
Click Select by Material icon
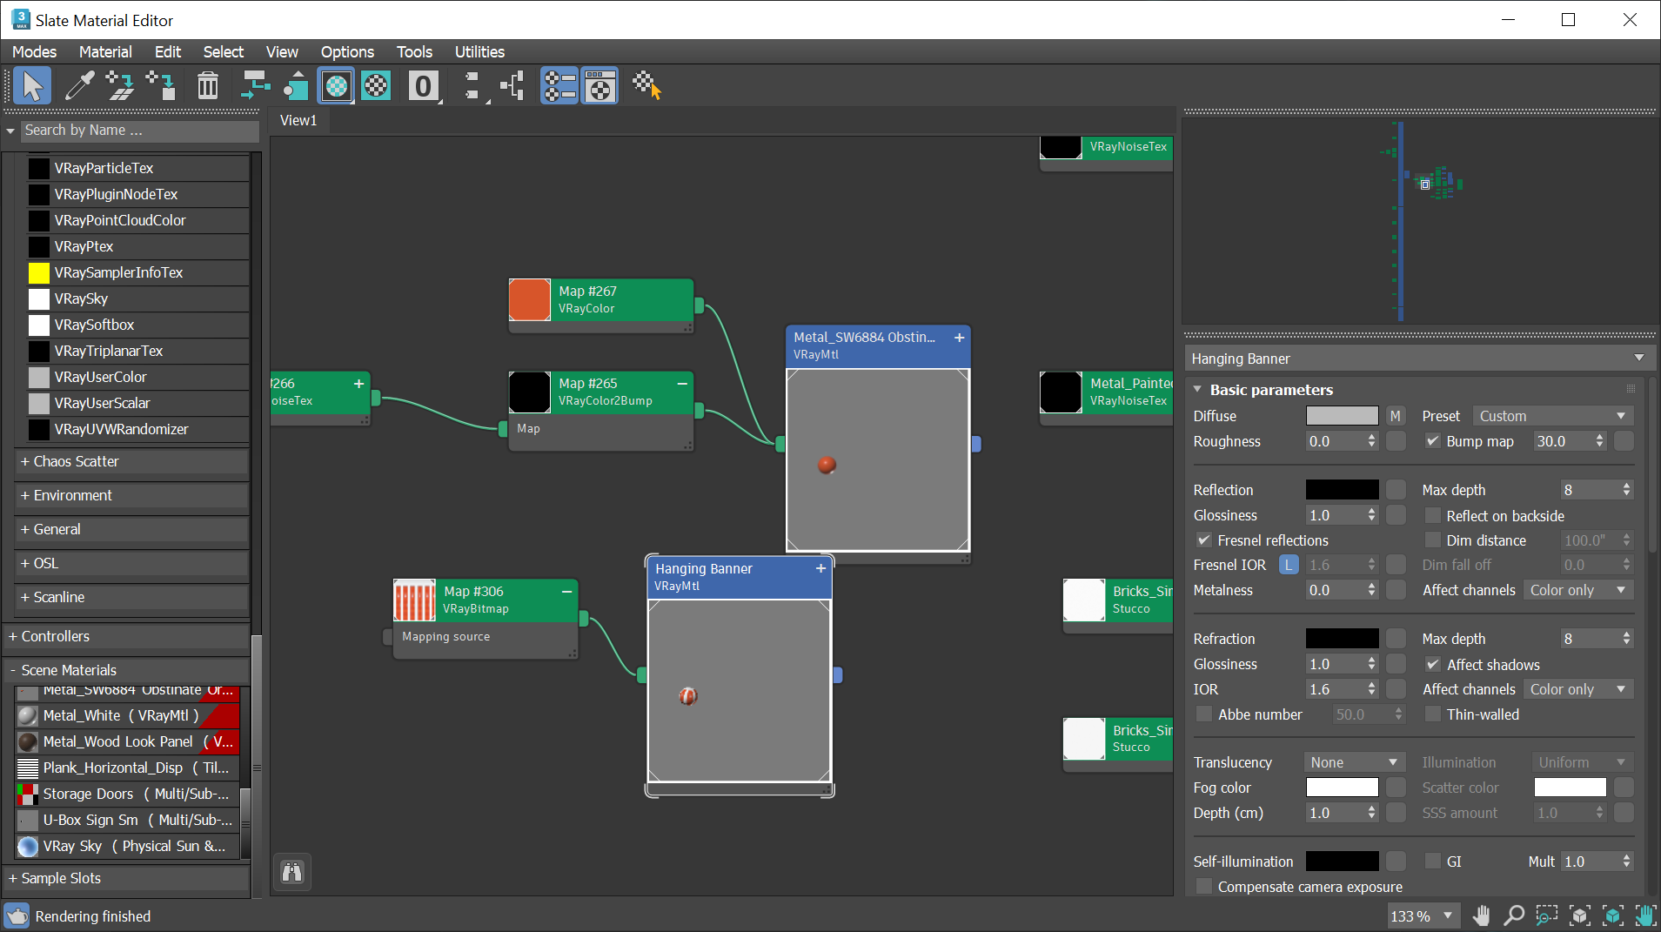coord(646,86)
